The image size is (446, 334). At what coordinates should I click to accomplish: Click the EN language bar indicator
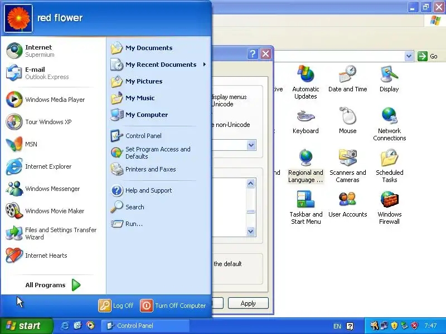[x=337, y=326]
